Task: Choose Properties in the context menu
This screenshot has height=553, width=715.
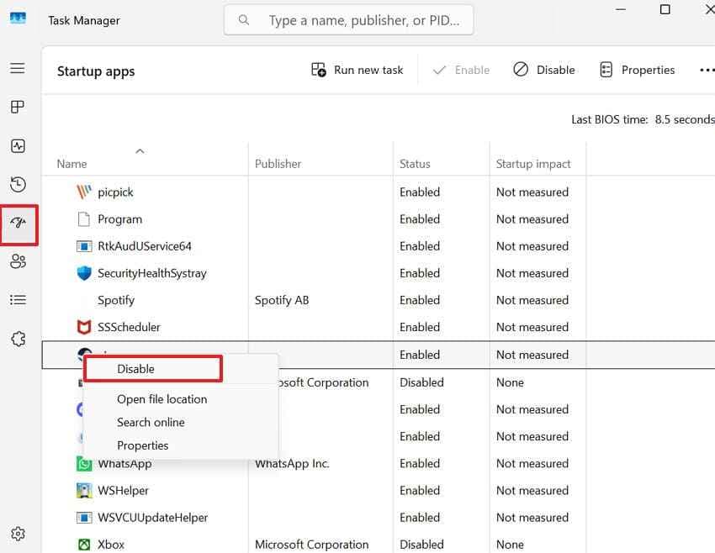Action: tap(143, 445)
